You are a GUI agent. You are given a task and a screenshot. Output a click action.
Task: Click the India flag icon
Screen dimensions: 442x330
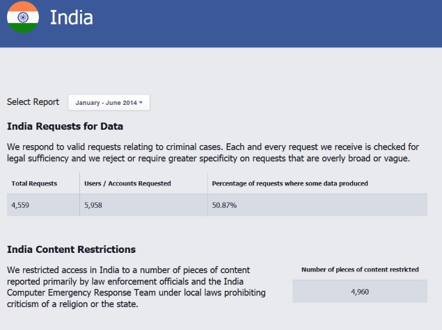23,17
